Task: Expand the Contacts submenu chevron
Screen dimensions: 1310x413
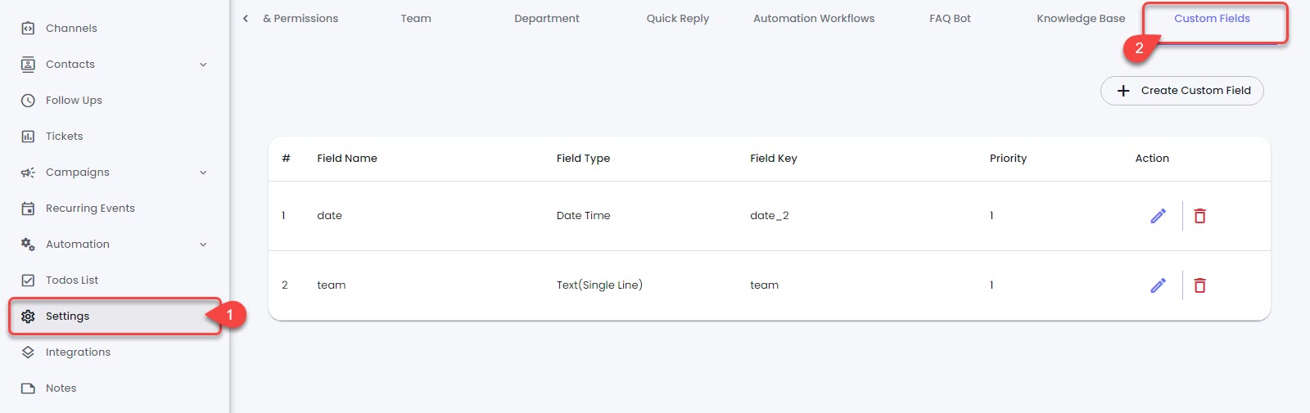Action: click(x=203, y=65)
